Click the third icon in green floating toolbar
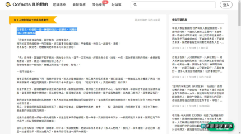Viewport: 241px width, 134px height. click(212, 126)
